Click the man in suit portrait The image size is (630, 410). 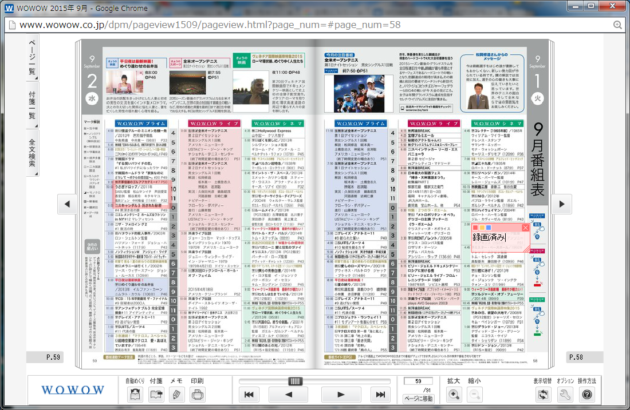pyautogui.click(x=478, y=96)
